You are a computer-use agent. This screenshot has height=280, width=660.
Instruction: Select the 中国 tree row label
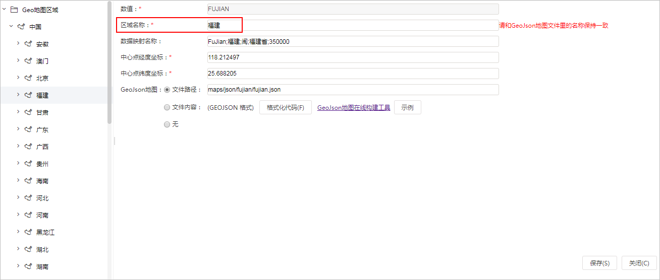click(x=35, y=27)
